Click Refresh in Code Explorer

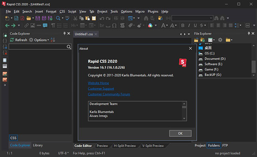pyautogui.click(x=18, y=40)
